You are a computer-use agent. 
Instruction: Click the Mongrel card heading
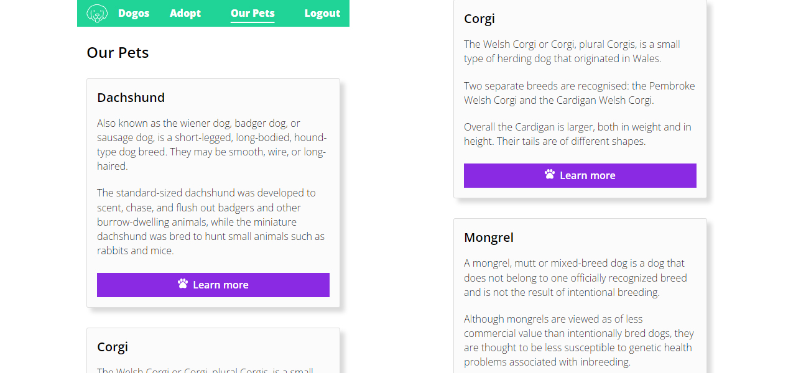click(489, 237)
